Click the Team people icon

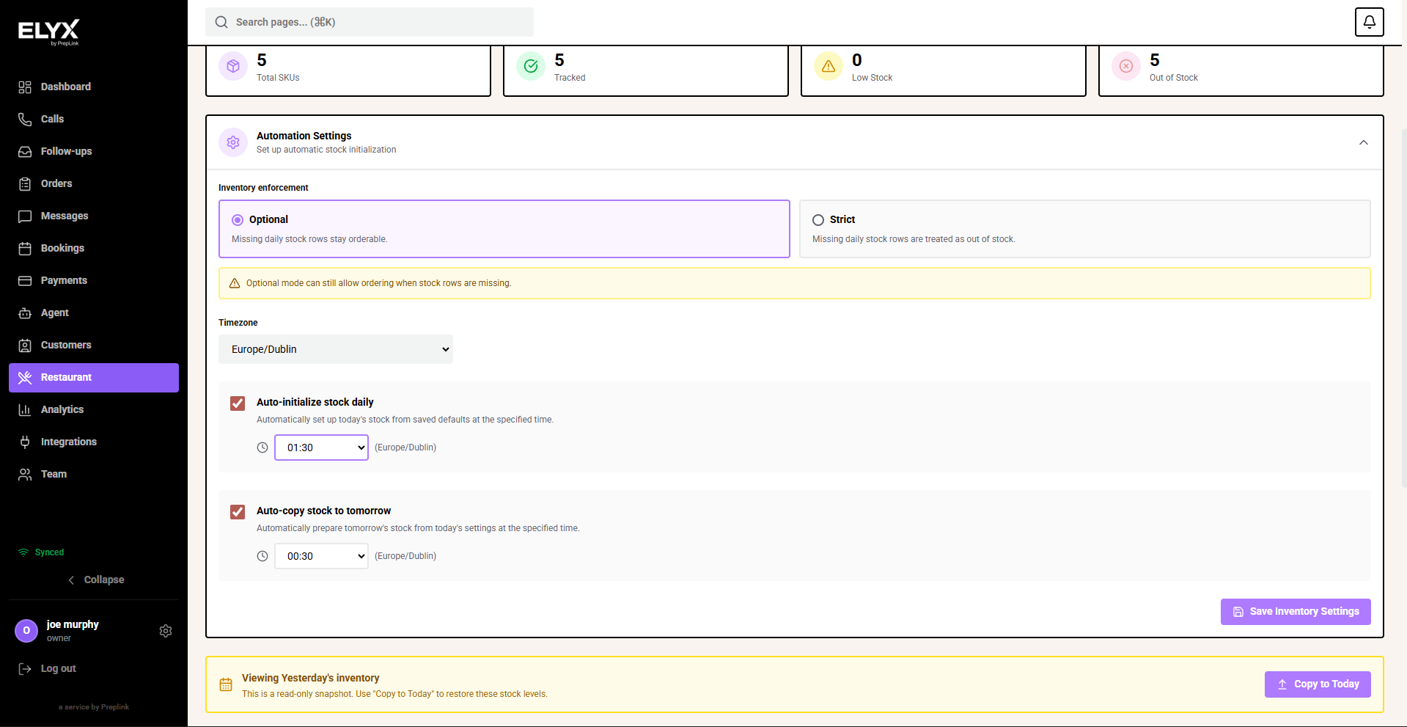click(x=25, y=475)
